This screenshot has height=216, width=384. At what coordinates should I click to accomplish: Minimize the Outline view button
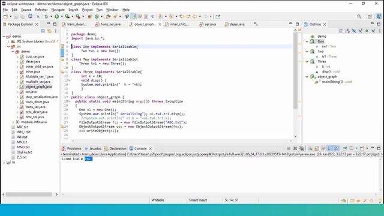(372, 24)
